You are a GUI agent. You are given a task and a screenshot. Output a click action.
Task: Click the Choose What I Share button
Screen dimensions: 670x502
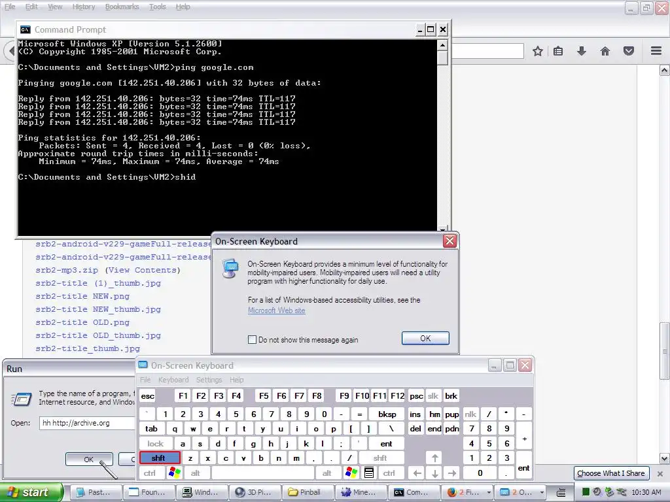coord(610,473)
